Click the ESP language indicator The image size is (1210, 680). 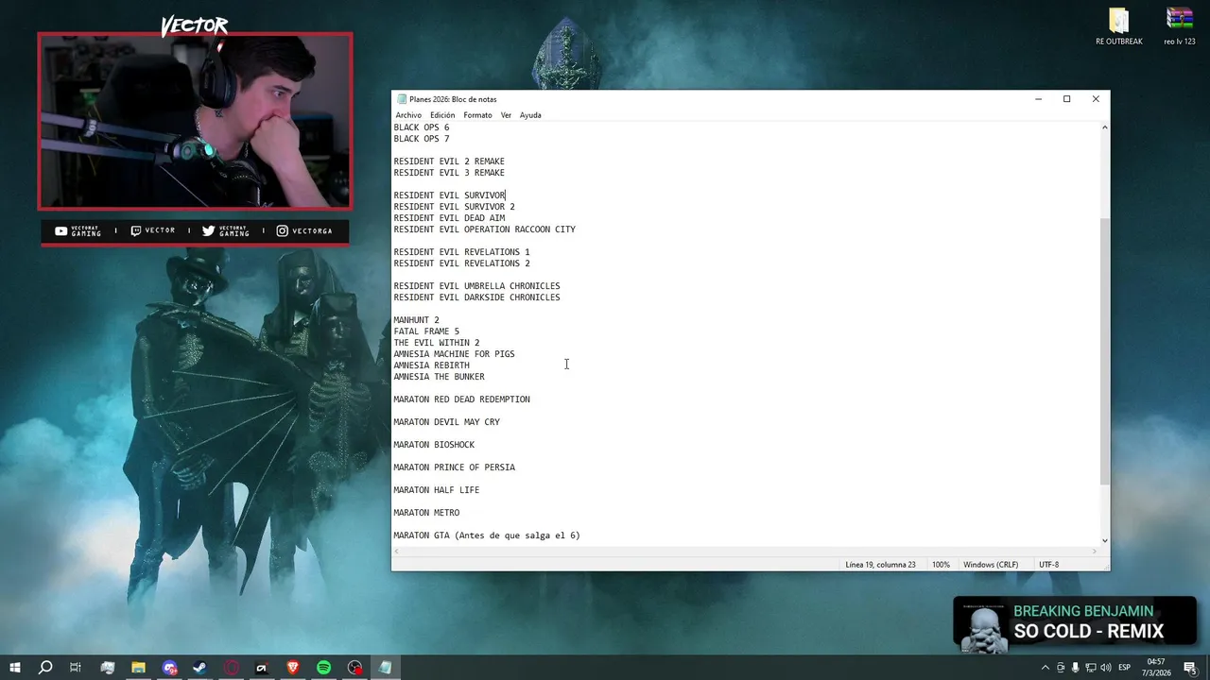[x=1125, y=668]
